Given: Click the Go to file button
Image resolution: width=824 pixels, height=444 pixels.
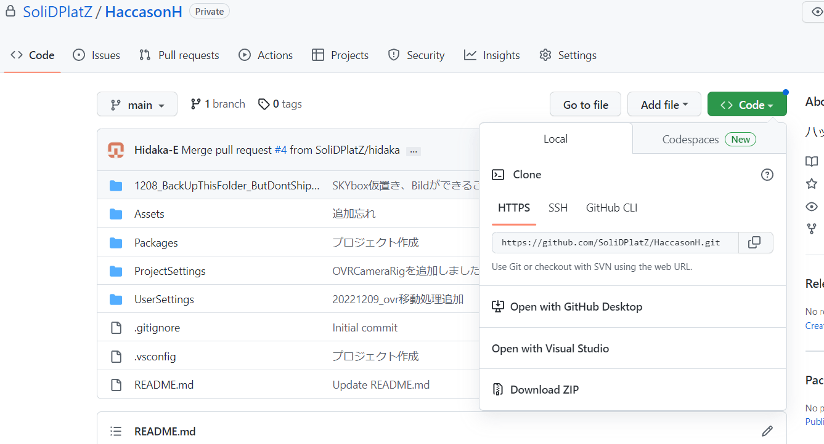Looking at the screenshot, I should pos(585,104).
